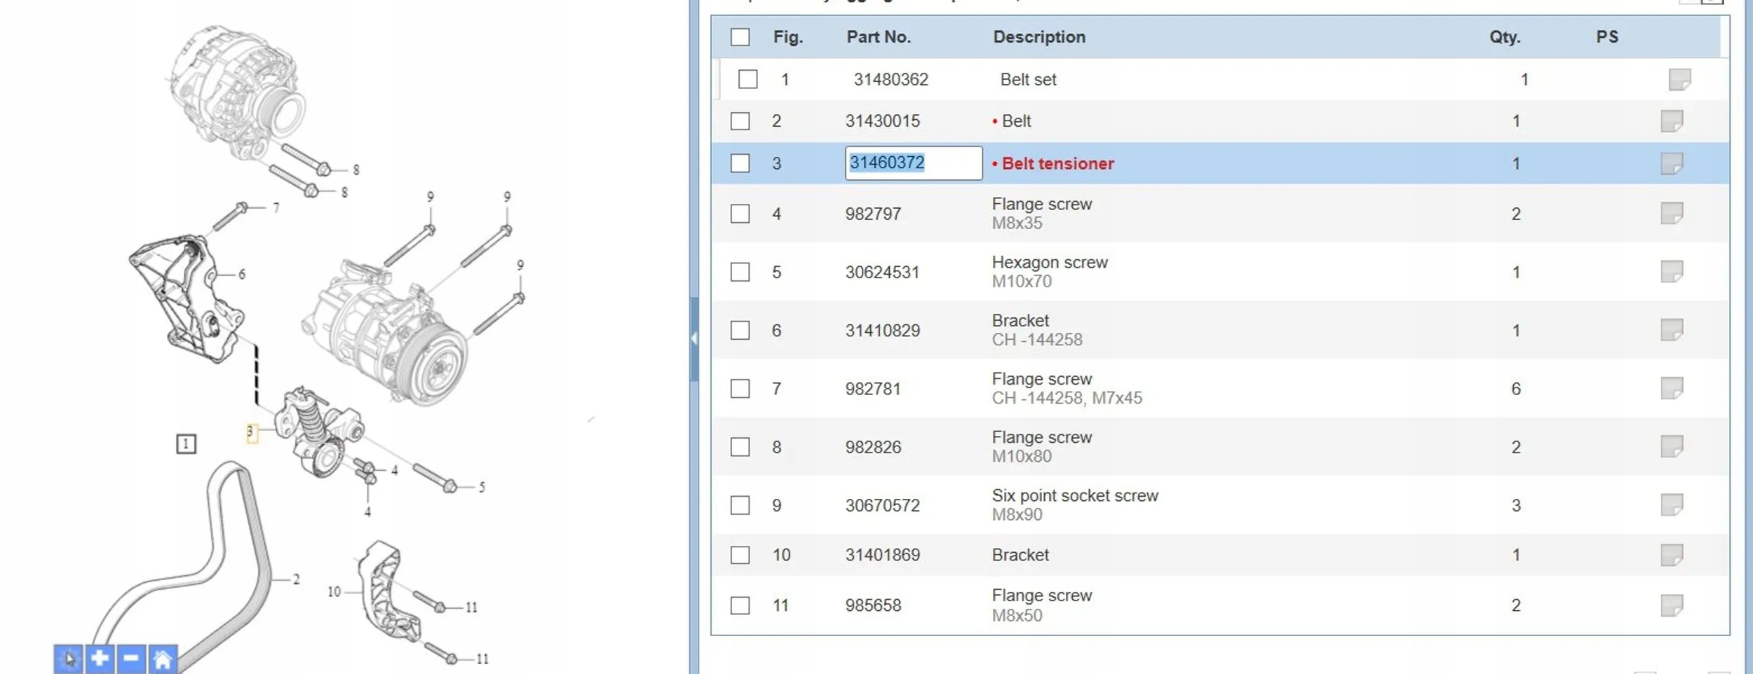The width and height of the screenshot is (1753, 674).
Task: Reset diagram view with the home icon
Action: 163,659
